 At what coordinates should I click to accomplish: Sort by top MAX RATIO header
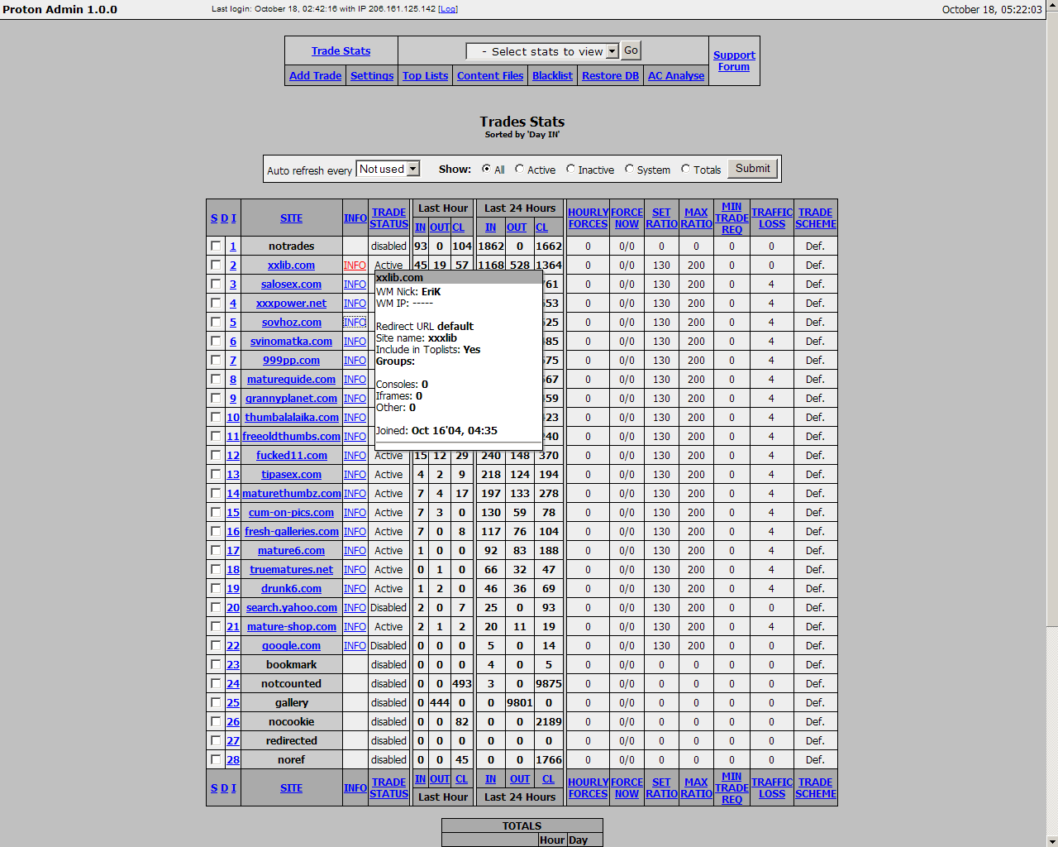point(696,218)
